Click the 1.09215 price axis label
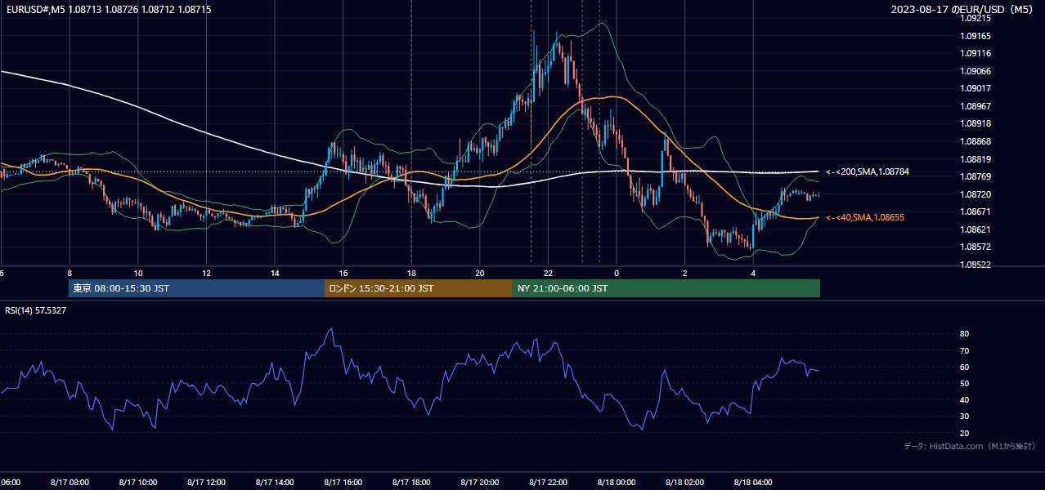 coord(975,18)
